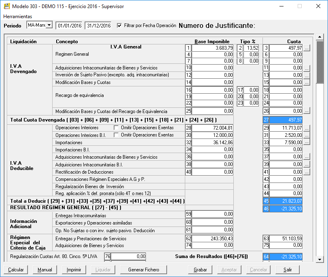
Task: Click highlighted box 46 result -21.325,10
Action: [286, 208]
